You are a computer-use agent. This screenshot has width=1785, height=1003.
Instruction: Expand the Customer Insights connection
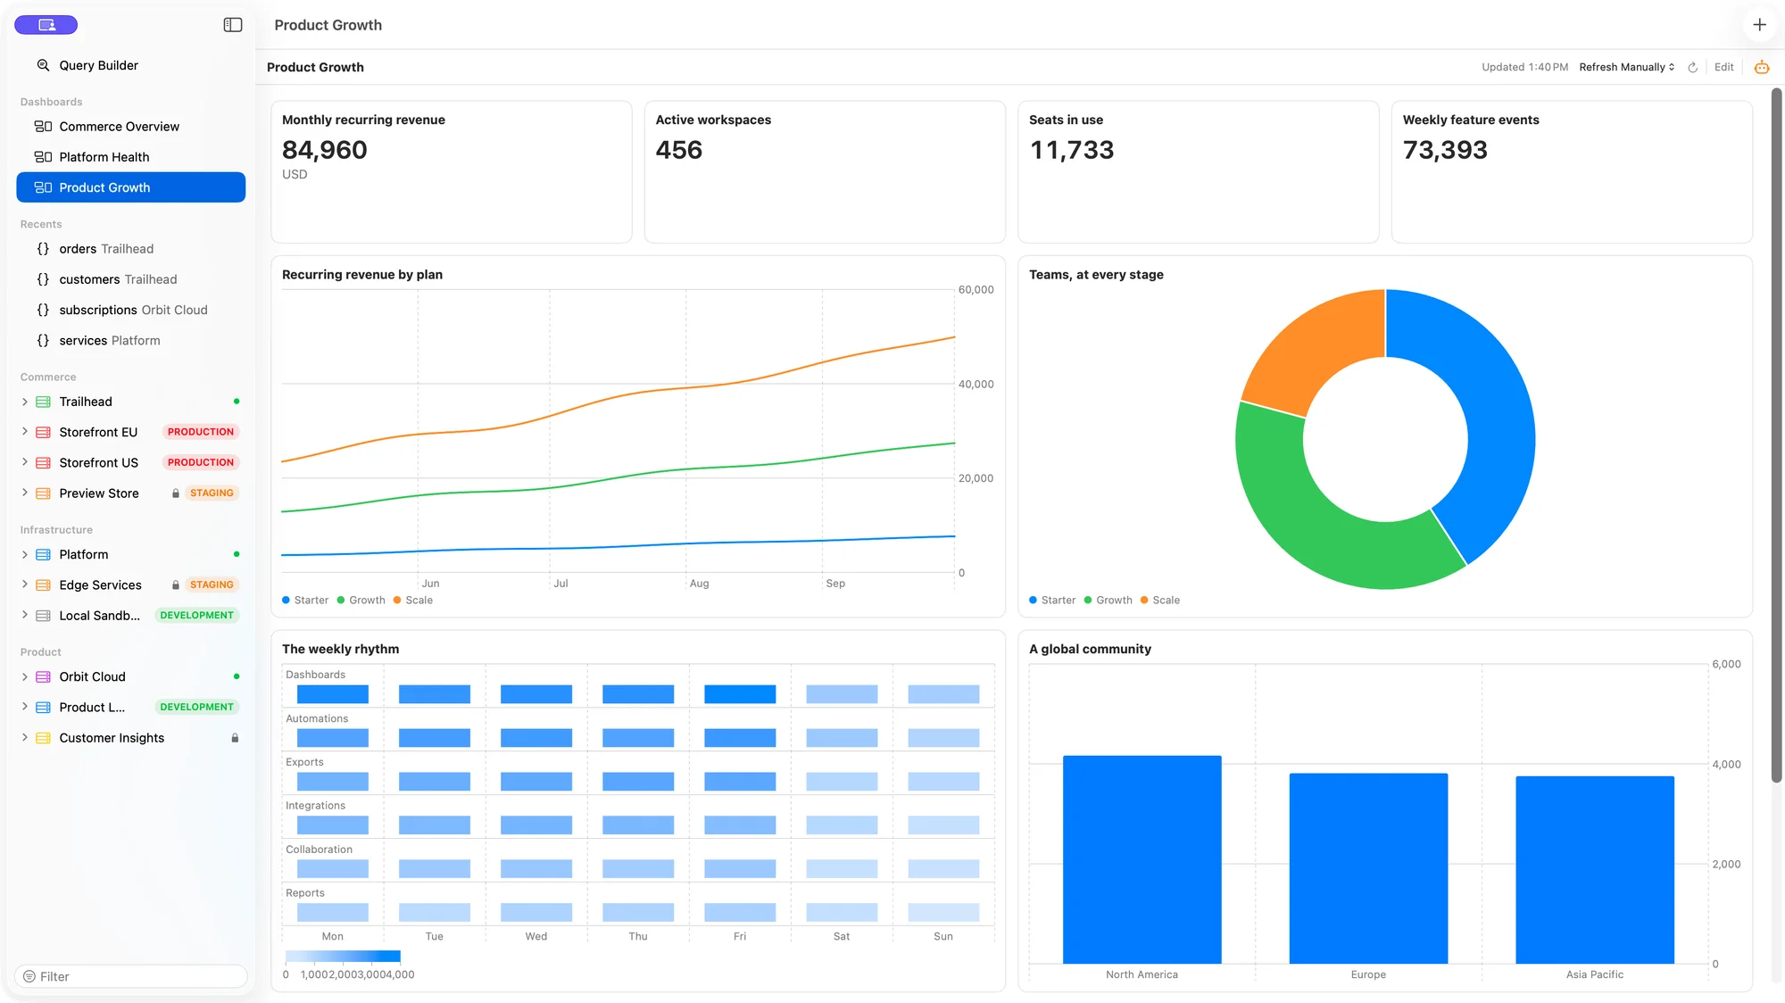[25, 738]
